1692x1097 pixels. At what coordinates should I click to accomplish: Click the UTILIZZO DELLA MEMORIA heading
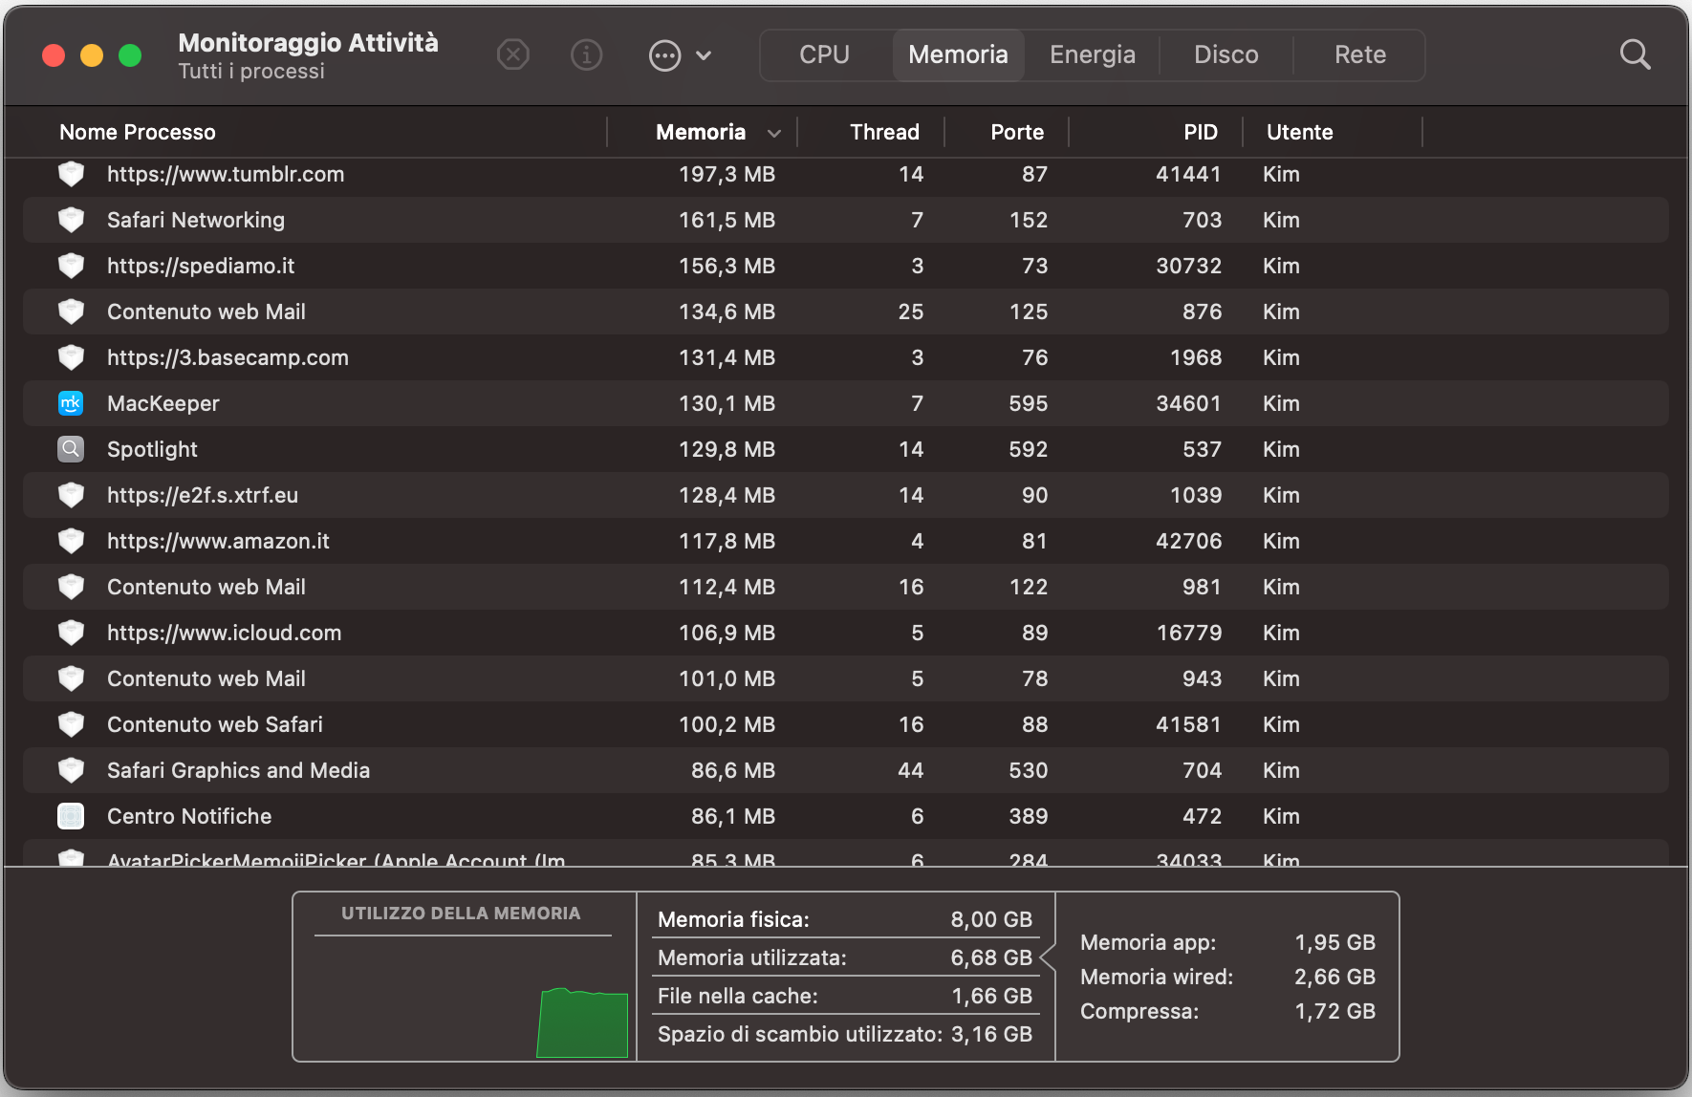pyautogui.click(x=461, y=914)
